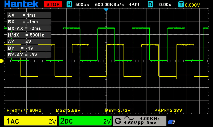The width and height of the screenshot is (213, 127).
Task: Select the 0.00s delay value
Action: tap(165, 4)
